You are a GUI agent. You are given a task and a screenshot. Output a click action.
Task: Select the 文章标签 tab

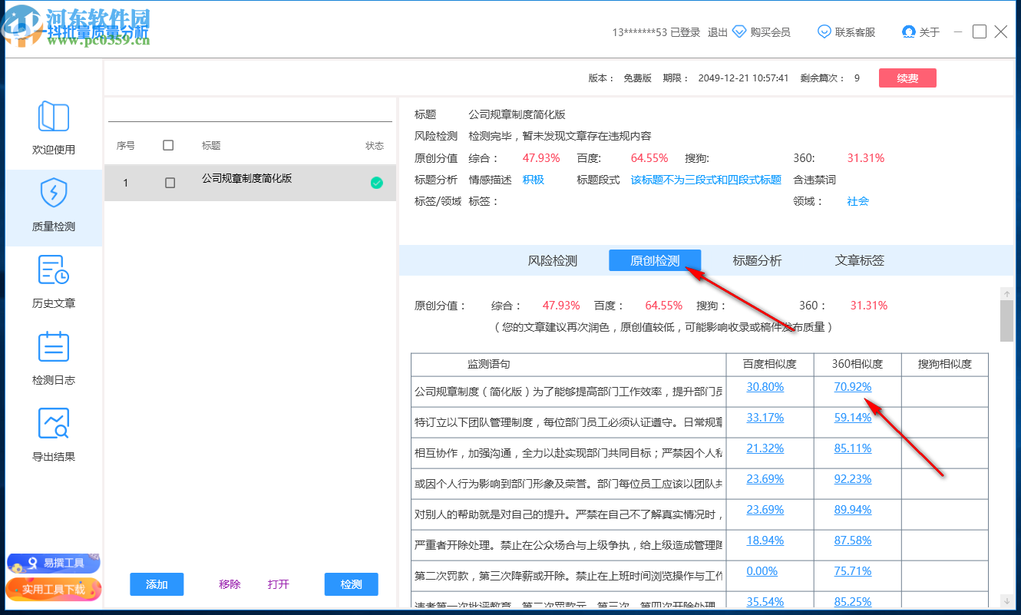coord(858,260)
